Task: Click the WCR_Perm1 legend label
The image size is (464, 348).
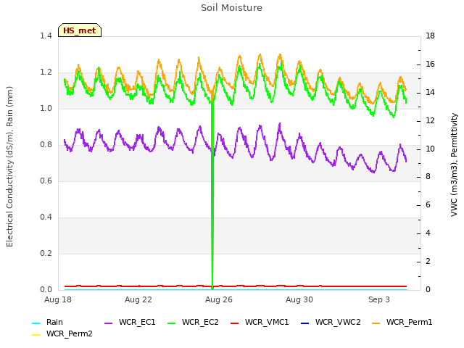Action: (409, 322)
